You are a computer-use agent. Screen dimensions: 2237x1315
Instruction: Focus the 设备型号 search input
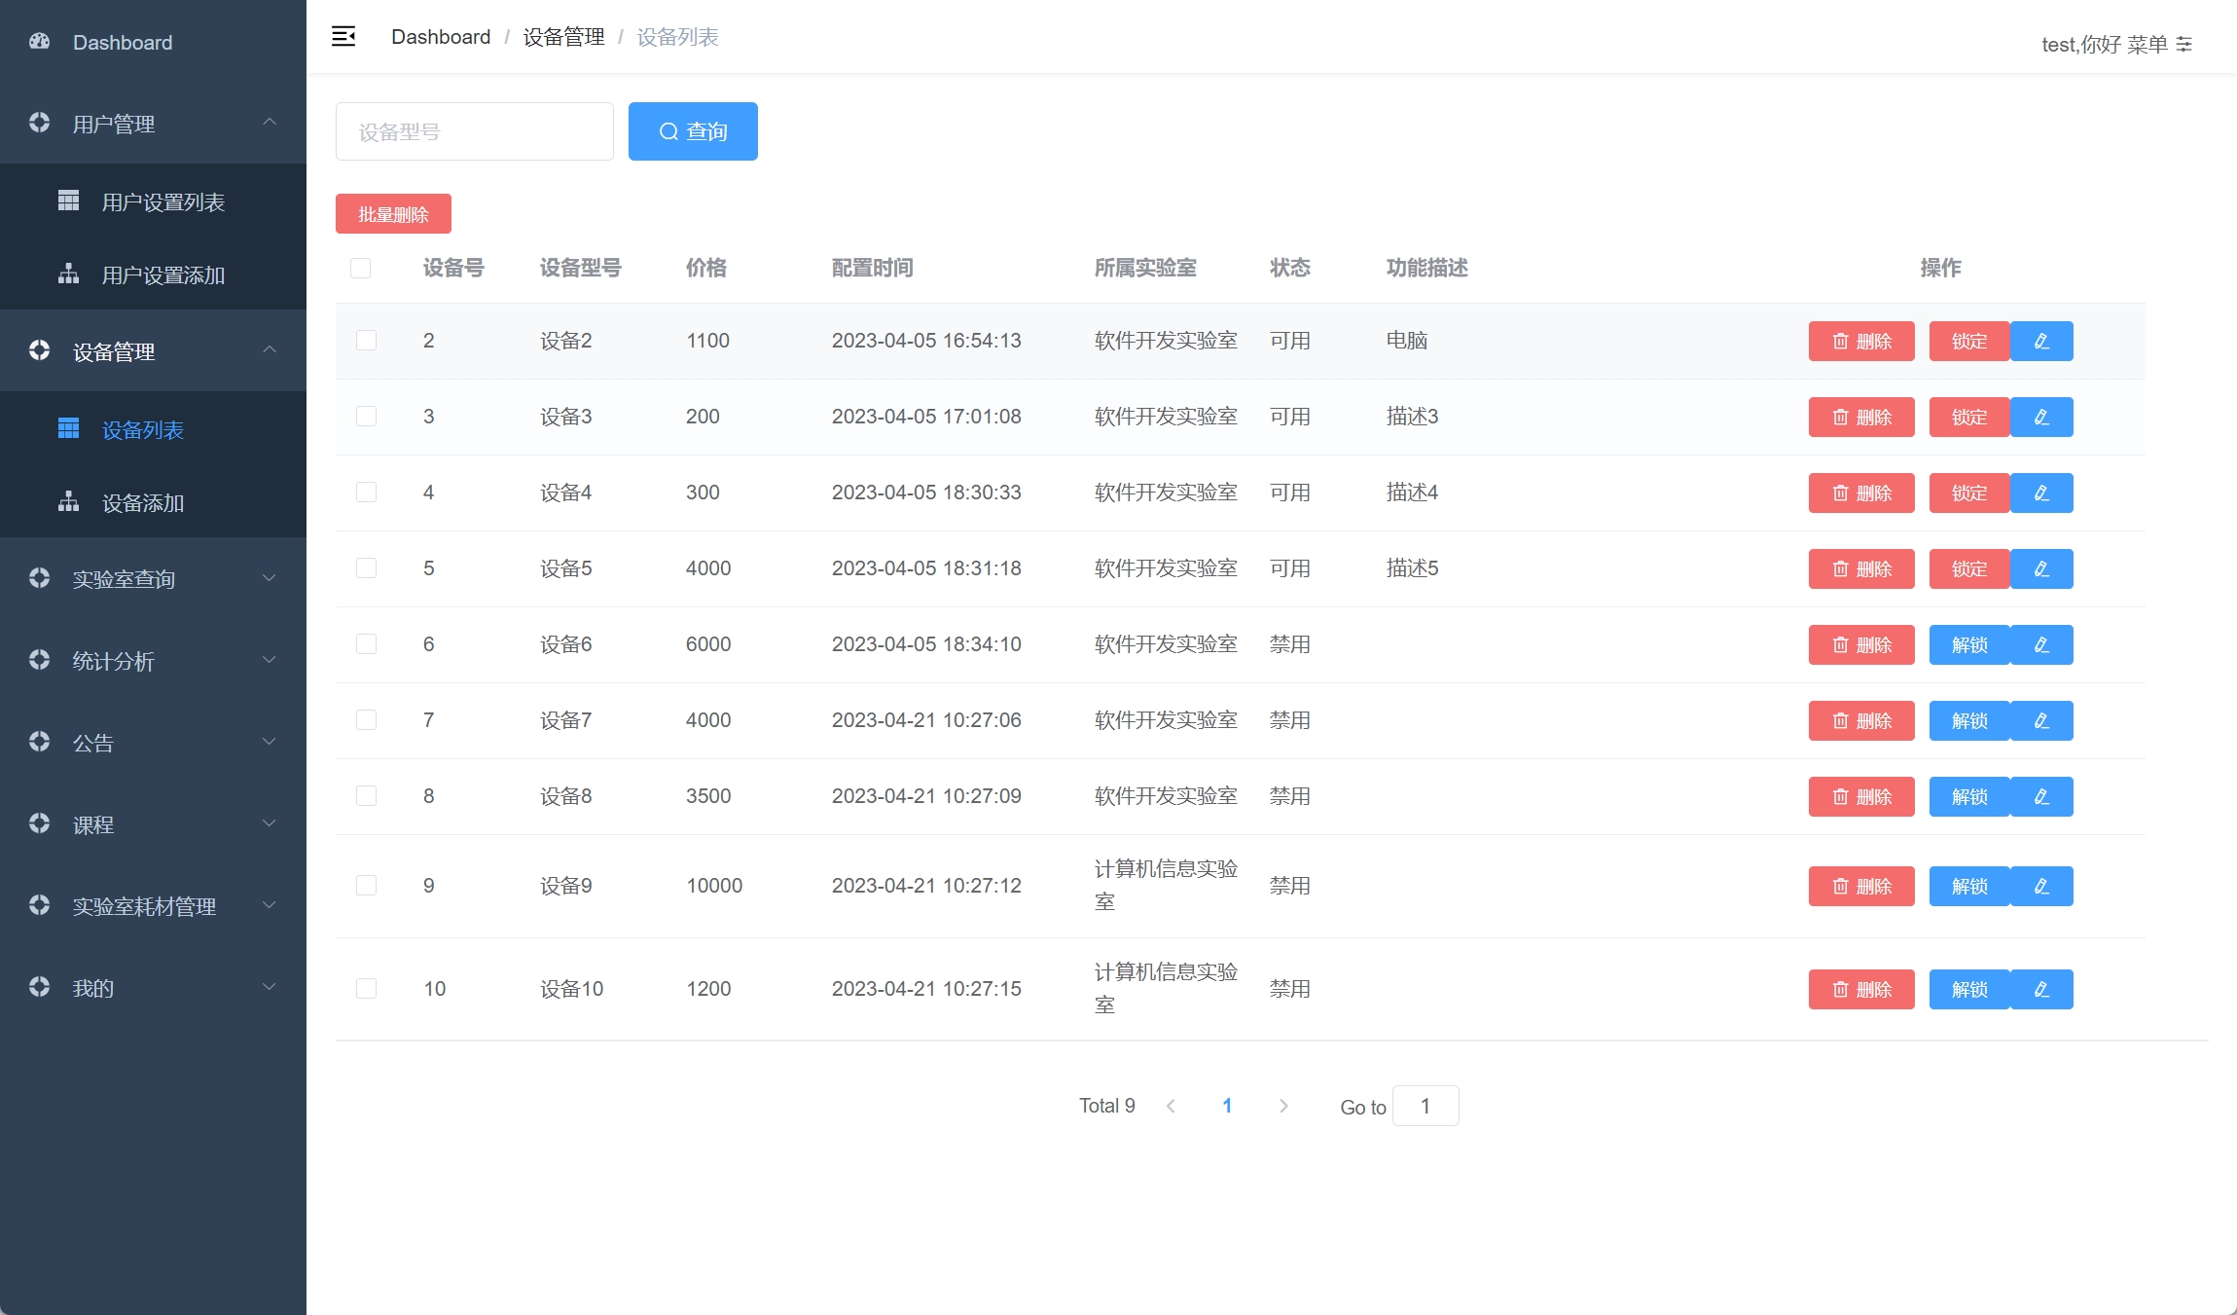click(x=475, y=131)
